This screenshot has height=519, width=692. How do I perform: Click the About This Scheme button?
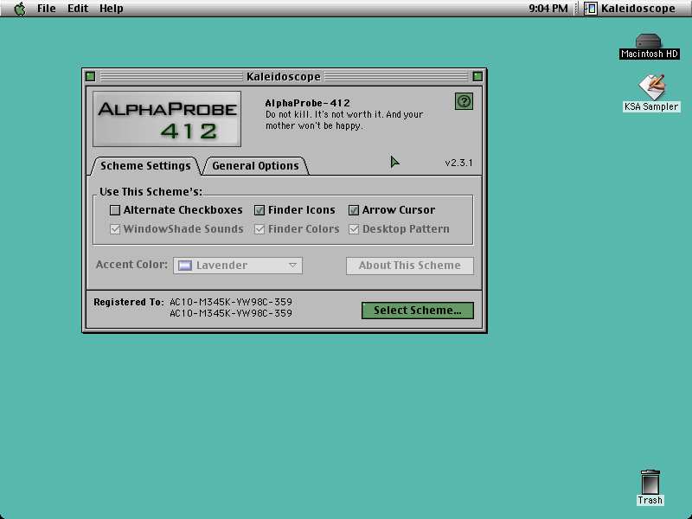pyautogui.click(x=409, y=266)
